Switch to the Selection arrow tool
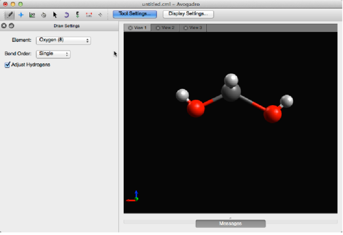 click(x=55, y=15)
